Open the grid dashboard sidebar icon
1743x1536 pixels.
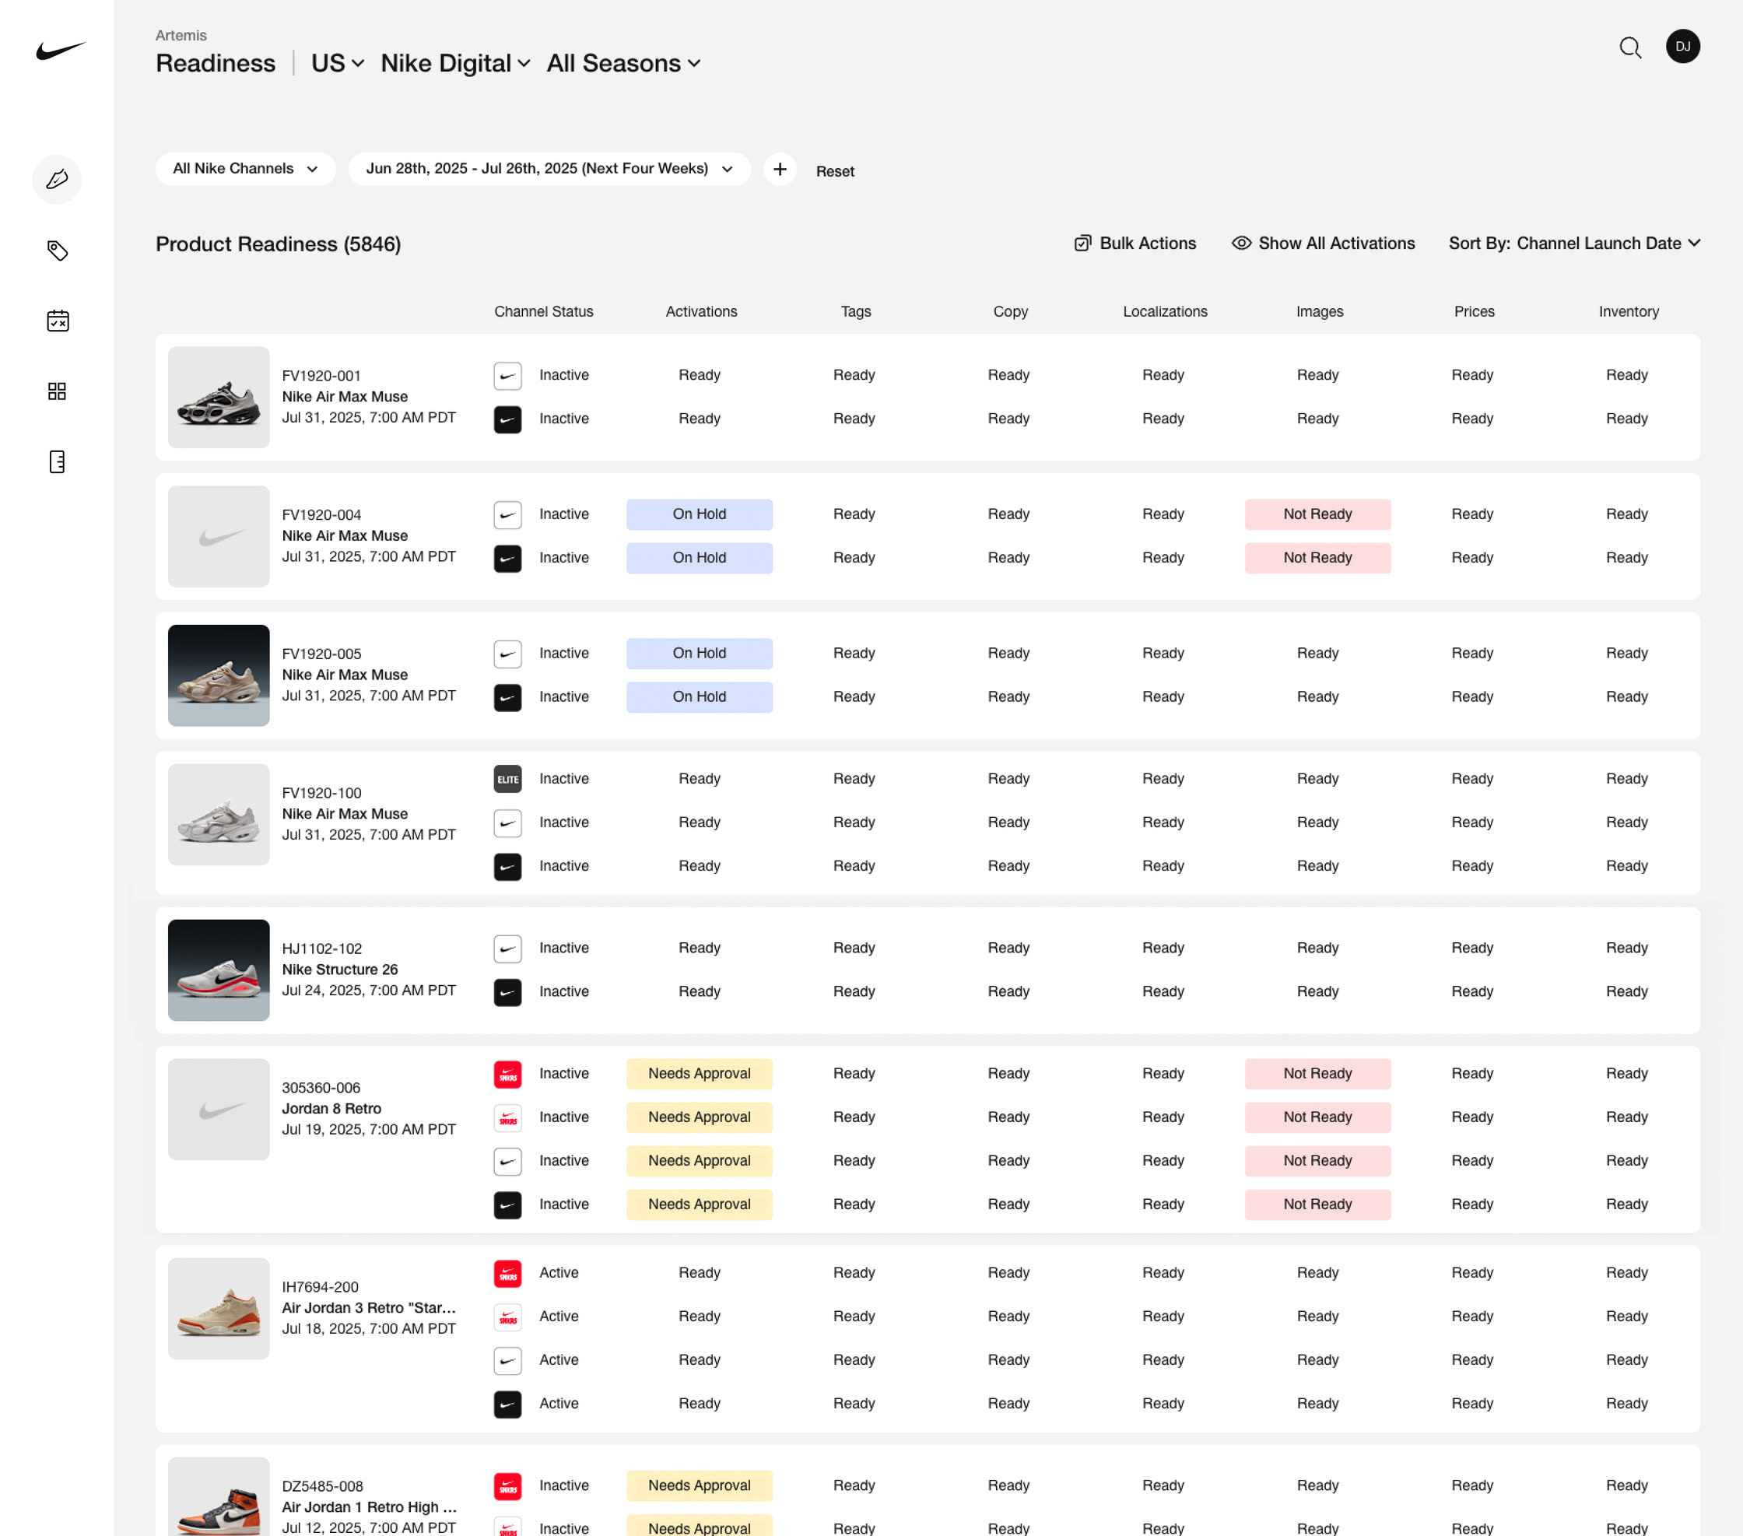click(x=57, y=391)
